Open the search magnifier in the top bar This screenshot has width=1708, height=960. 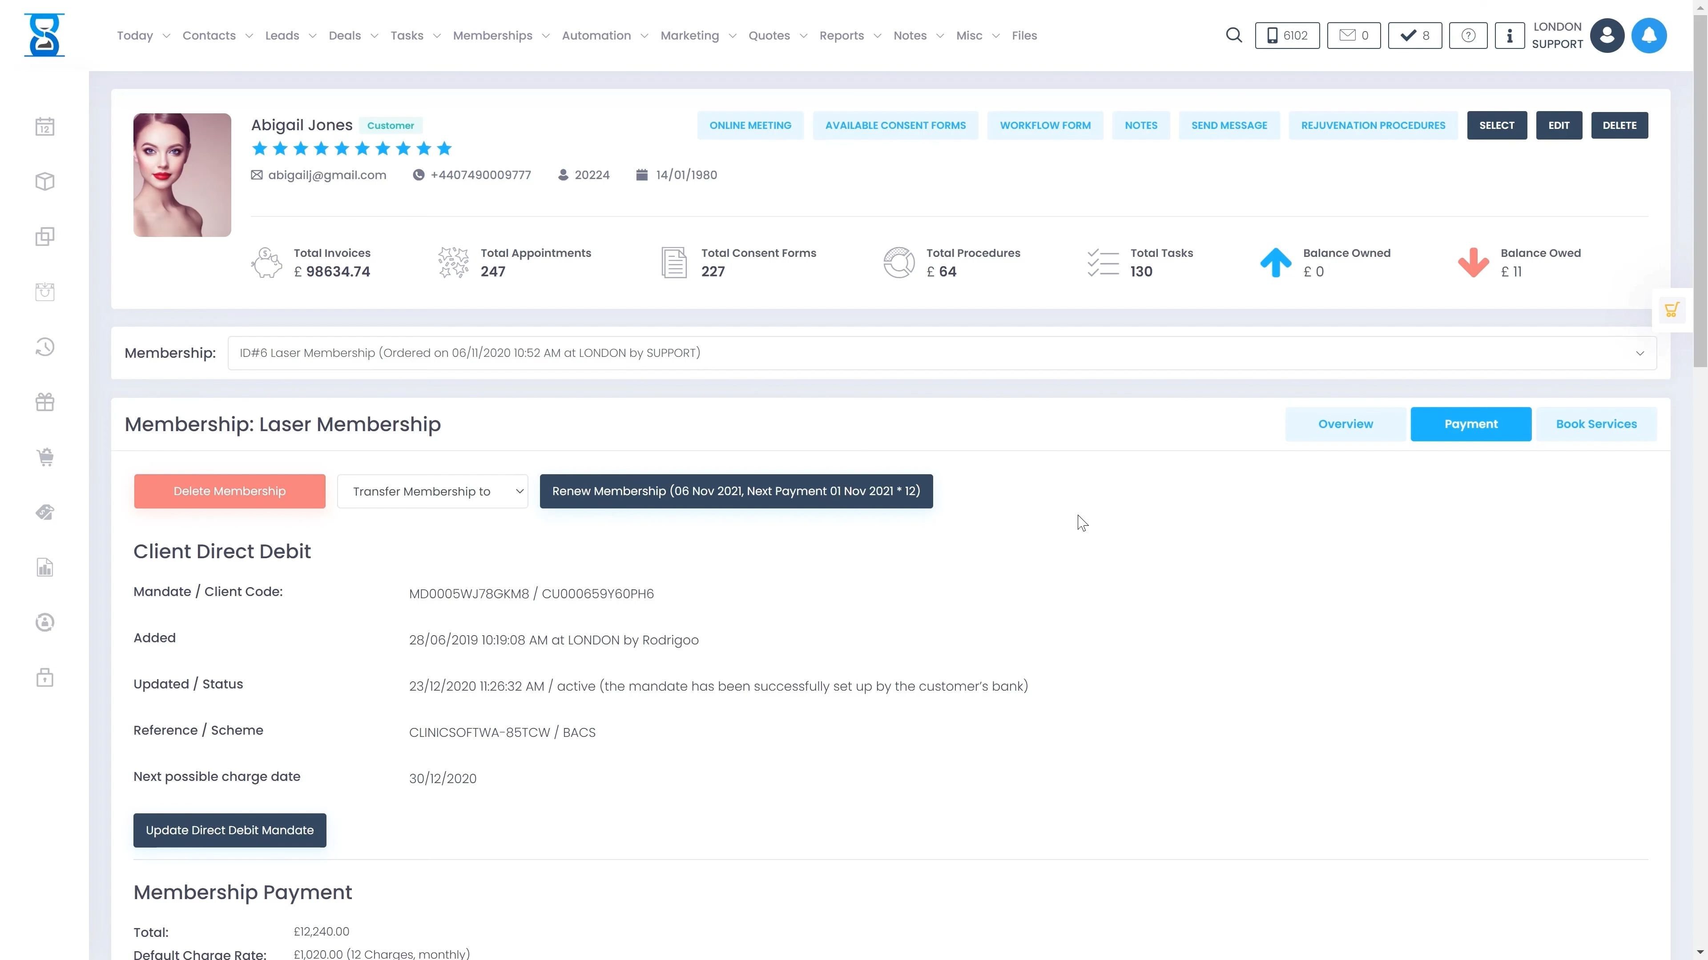point(1233,35)
